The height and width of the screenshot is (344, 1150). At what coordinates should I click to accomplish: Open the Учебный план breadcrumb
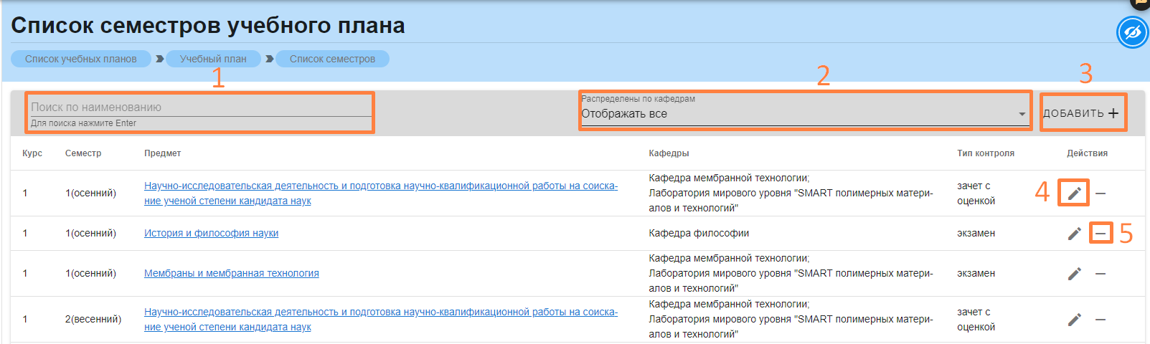213,59
